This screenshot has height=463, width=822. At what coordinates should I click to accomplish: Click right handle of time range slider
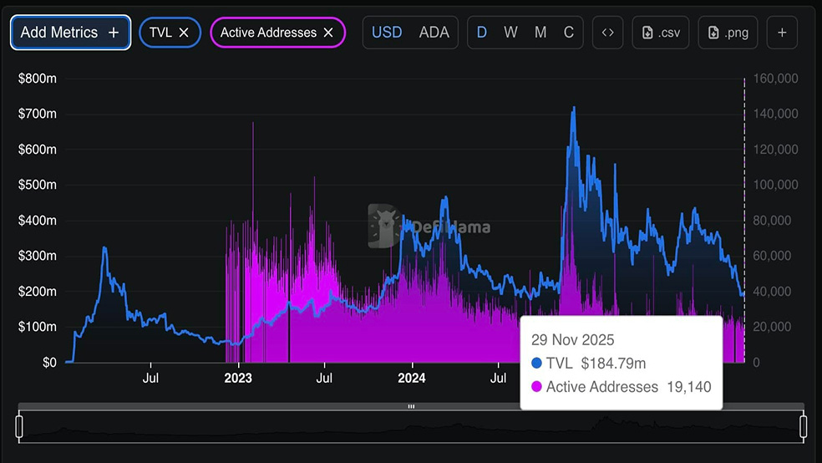pos(804,426)
